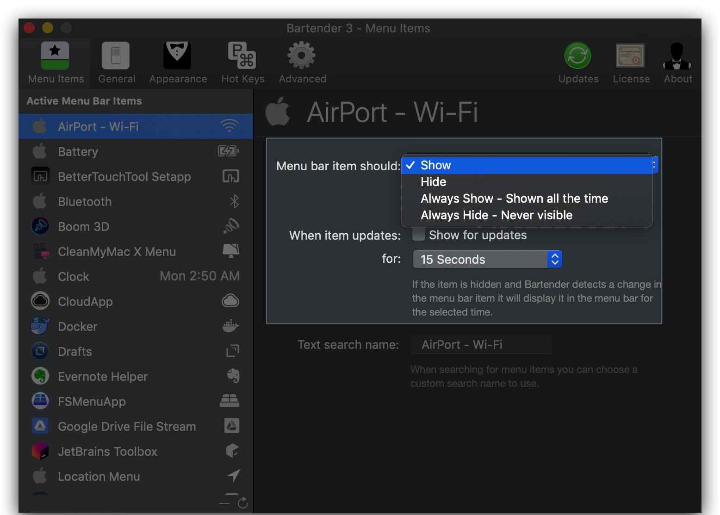
Task: Select the Clock menu bar item
Action: (136, 276)
